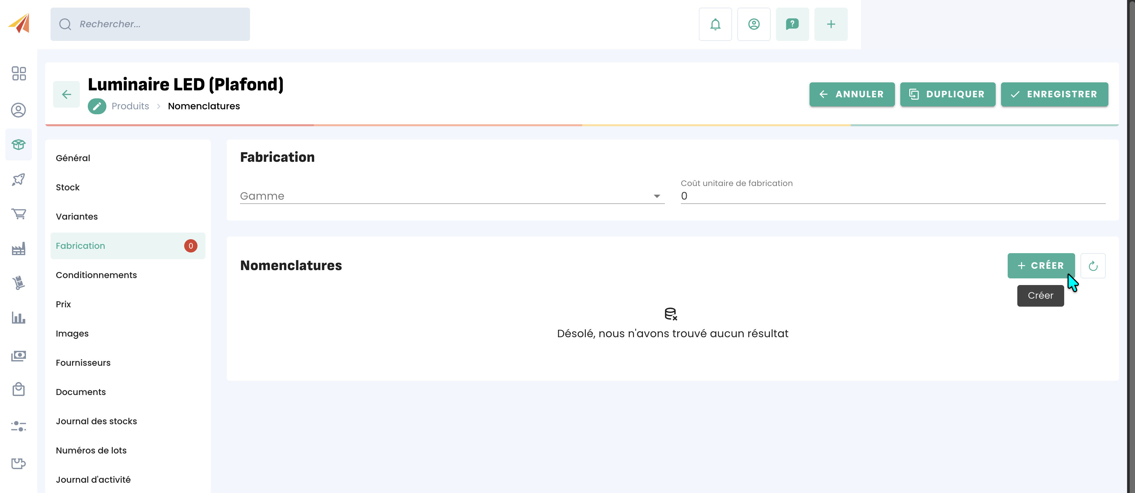Viewport: 1135px width, 493px height.
Task: Open the factory production sidebar icon
Action: tap(19, 249)
